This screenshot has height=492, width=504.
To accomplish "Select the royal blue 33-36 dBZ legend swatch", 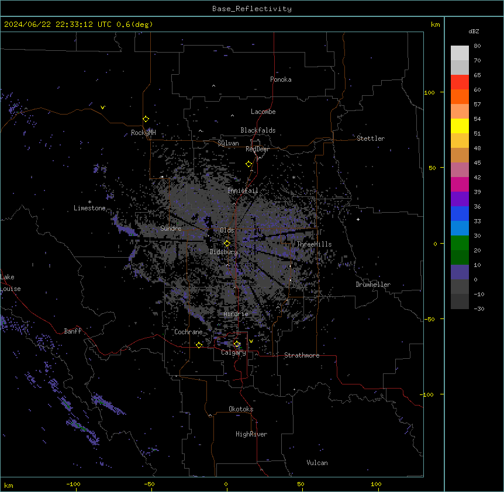I will click(x=460, y=213).
